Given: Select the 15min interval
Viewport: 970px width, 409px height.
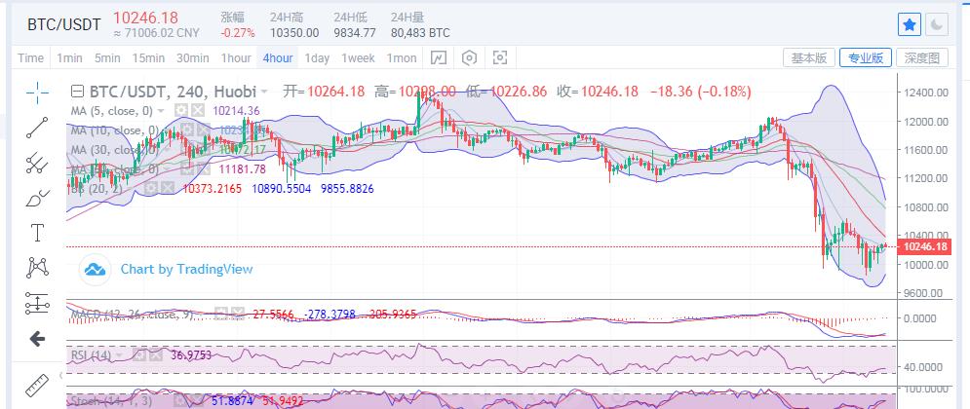Looking at the screenshot, I should pos(148,58).
